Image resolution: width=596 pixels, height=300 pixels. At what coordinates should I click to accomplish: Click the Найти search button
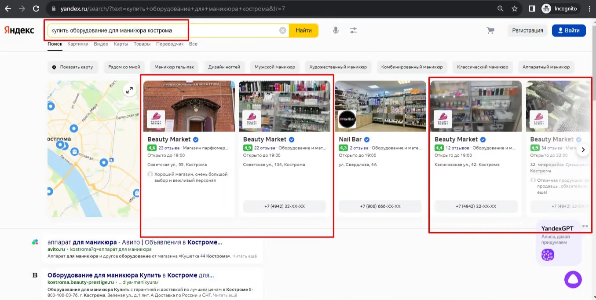[x=303, y=30]
